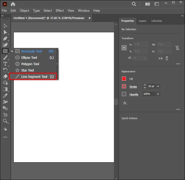Screen dimensions: 185x180
Task: Expand the Opacity slider arrow
Action: click(x=158, y=94)
